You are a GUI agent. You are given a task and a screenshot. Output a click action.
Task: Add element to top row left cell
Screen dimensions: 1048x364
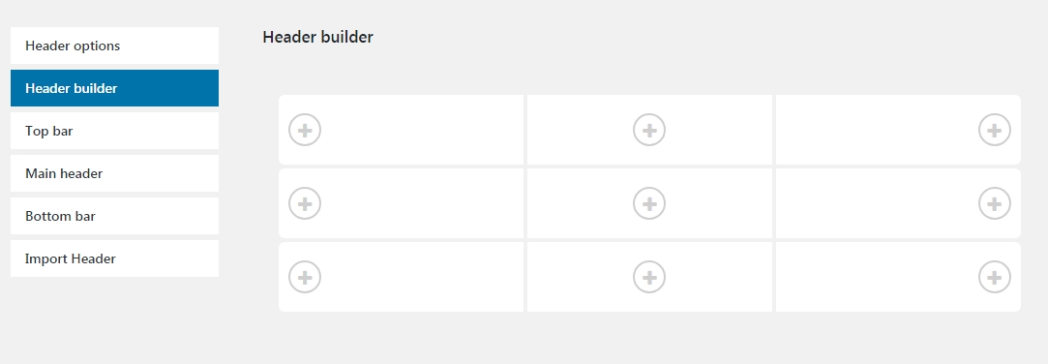305,130
